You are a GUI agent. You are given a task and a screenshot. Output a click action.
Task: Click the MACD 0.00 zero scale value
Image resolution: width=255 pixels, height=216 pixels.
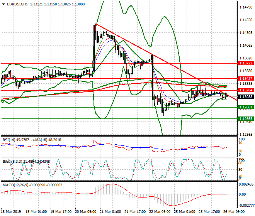242,194
